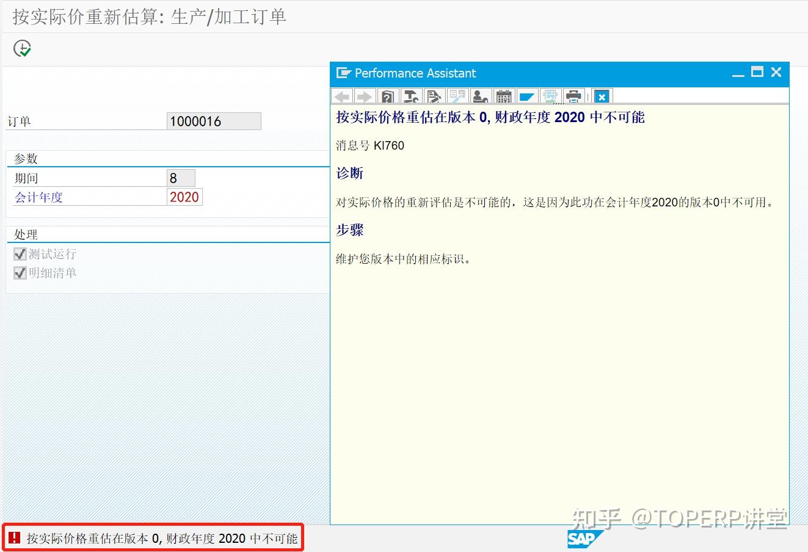
Task: Enable the test run option under 处理
Action: (x=20, y=253)
